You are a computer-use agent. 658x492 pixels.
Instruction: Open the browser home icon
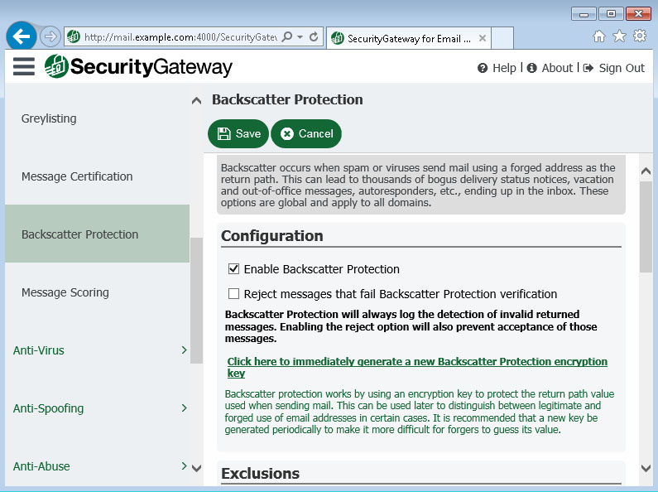tap(599, 36)
